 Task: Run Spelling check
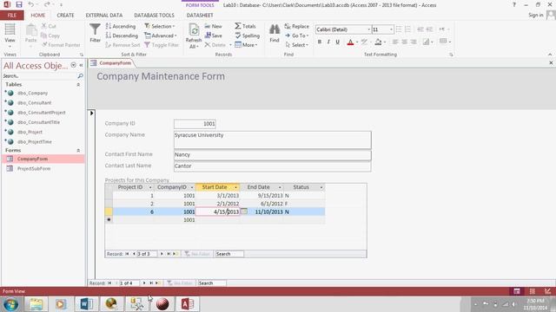[247, 36]
